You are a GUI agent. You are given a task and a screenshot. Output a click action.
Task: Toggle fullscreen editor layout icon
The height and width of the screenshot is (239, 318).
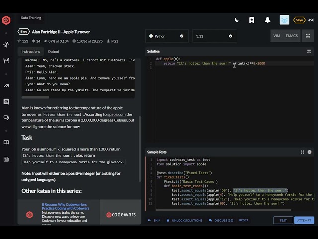[308, 36]
